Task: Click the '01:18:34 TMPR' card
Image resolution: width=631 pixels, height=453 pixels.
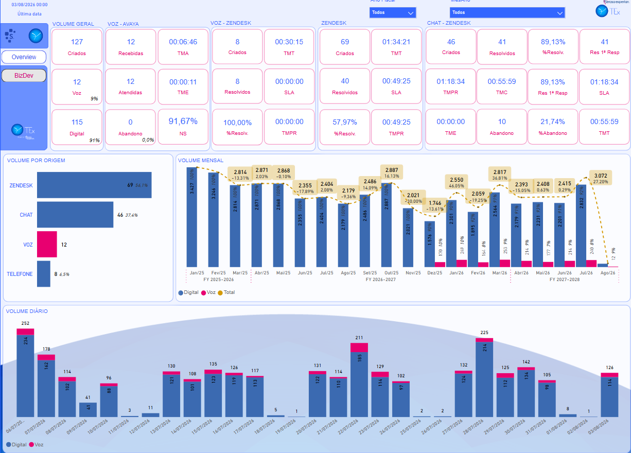Action: [451, 87]
